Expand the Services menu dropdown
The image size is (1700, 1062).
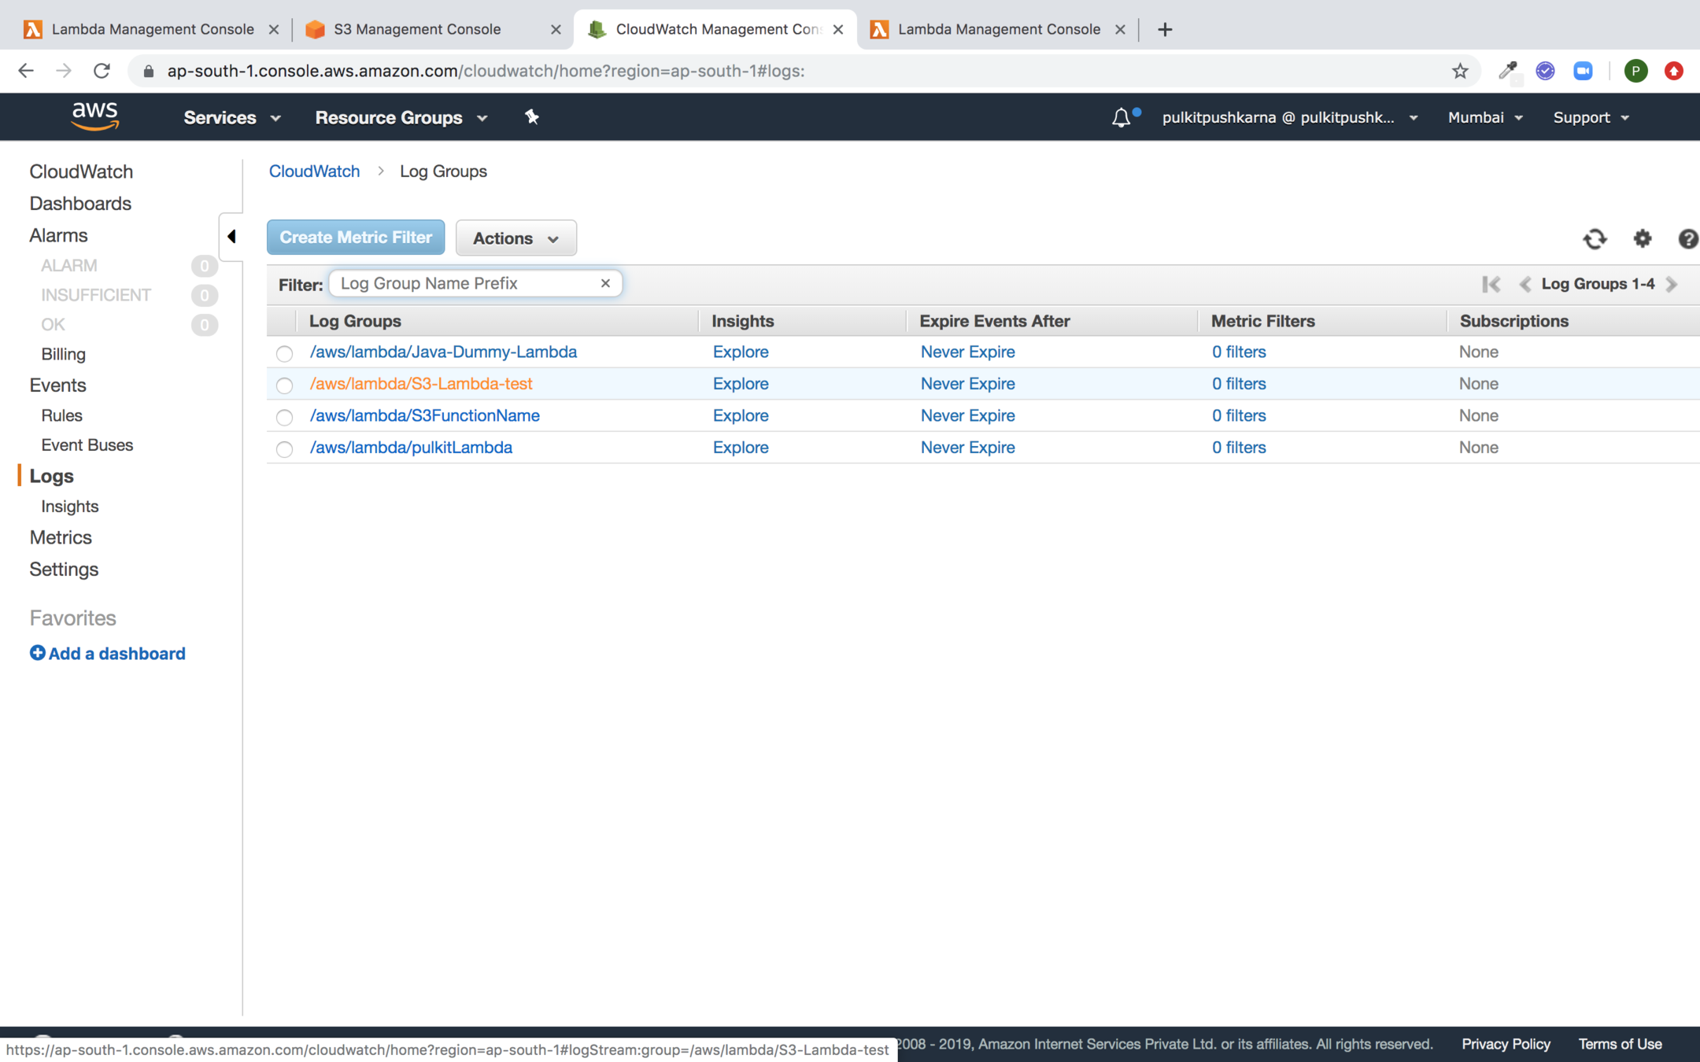pos(231,118)
